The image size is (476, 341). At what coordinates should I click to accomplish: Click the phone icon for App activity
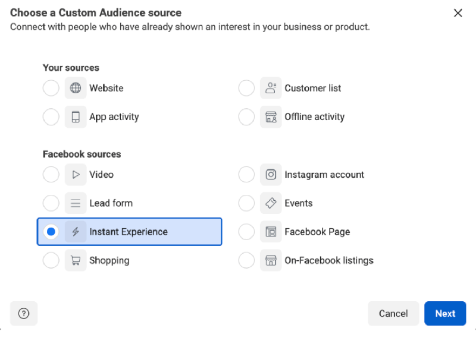76,116
